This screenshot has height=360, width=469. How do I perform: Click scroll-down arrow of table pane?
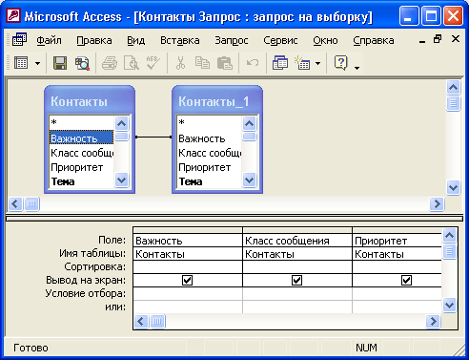click(x=453, y=187)
